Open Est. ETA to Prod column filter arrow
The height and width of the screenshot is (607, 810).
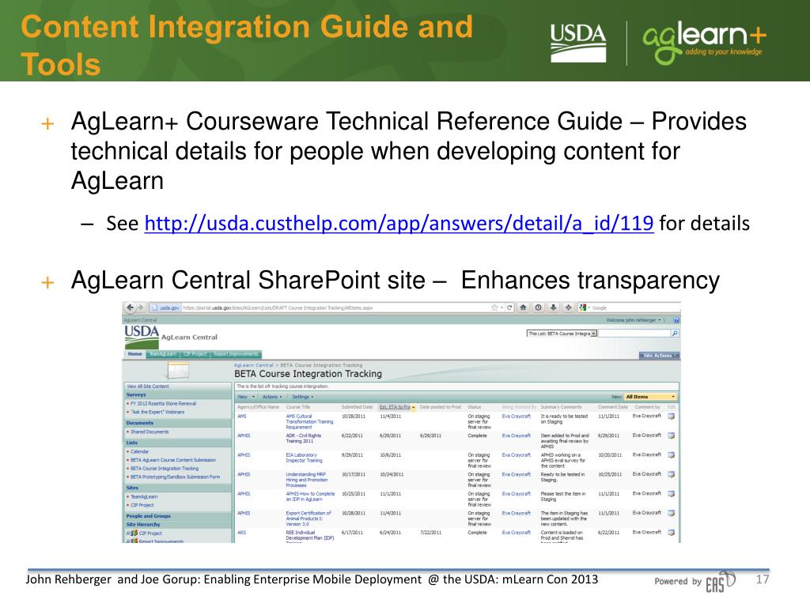tap(413, 407)
